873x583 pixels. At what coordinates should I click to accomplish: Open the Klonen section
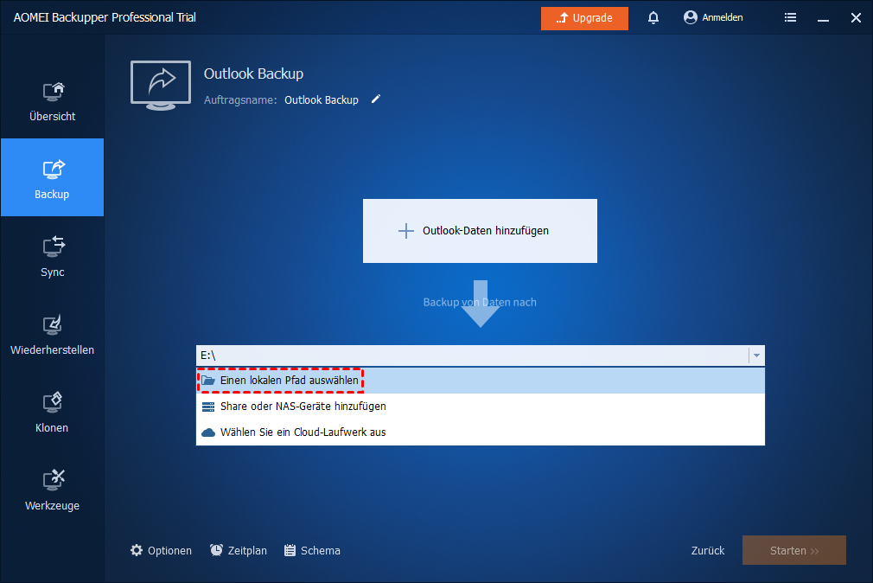click(53, 412)
